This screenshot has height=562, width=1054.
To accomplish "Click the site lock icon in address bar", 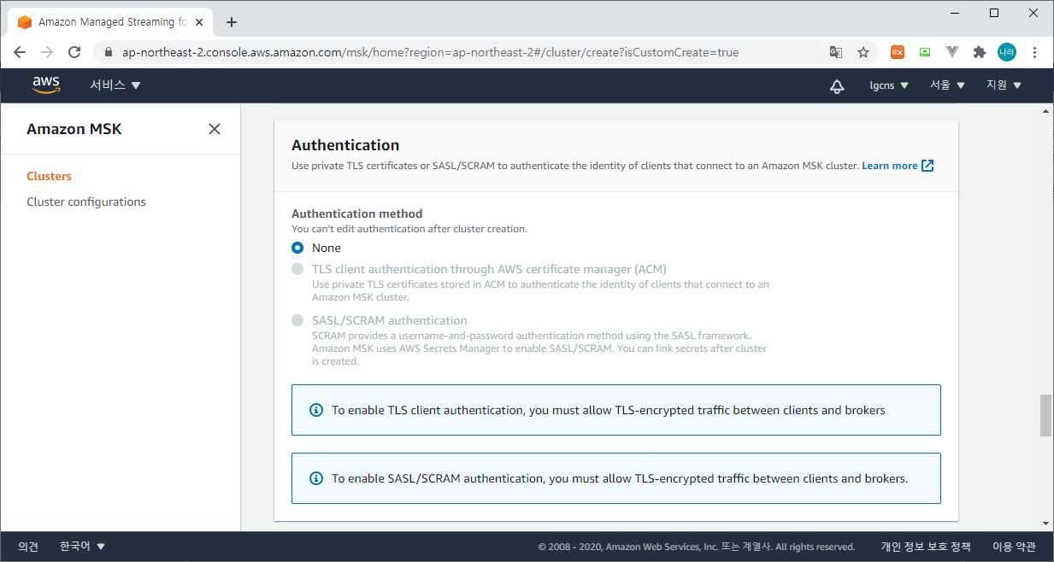I will pyautogui.click(x=108, y=52).
